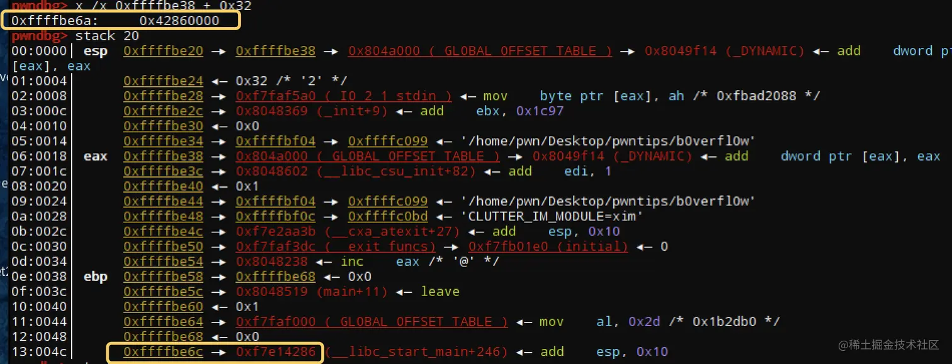Click the row offset label 0a:0028
The width and height of the screenshot is (952, 364).
38,217
